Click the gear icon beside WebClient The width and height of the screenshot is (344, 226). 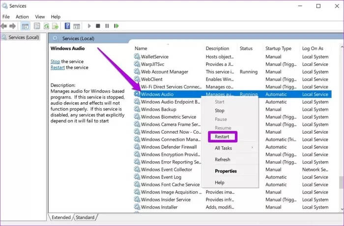(137, 79)
